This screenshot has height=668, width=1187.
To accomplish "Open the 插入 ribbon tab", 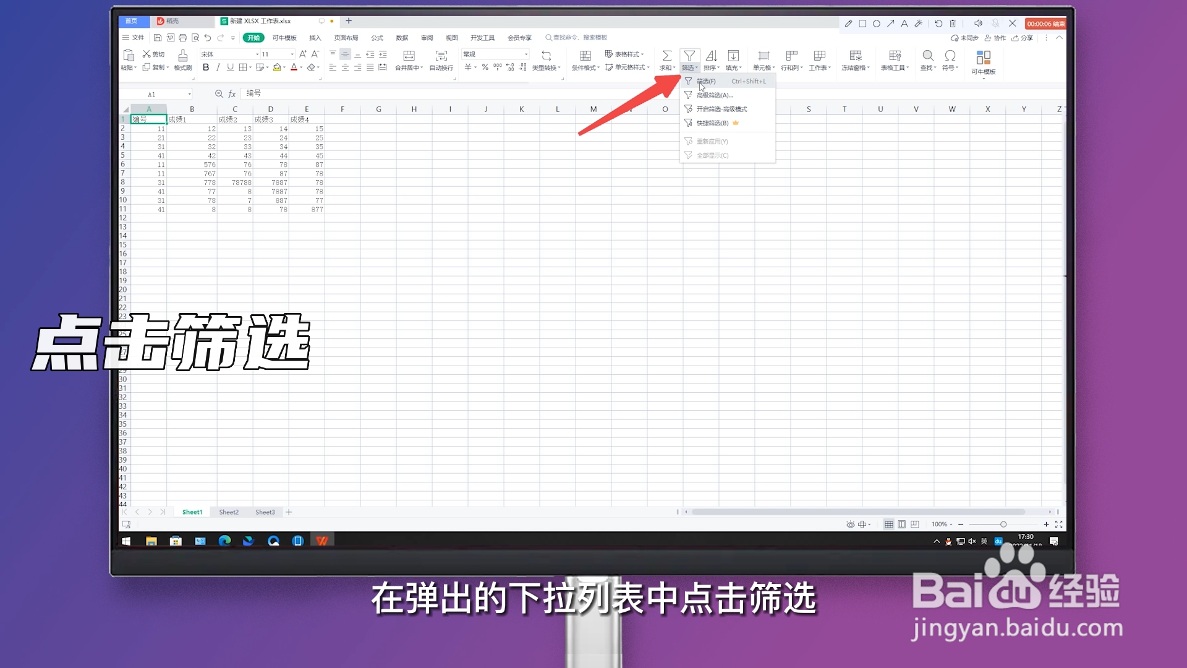I will pyautogui.click(x=315, y=38).
